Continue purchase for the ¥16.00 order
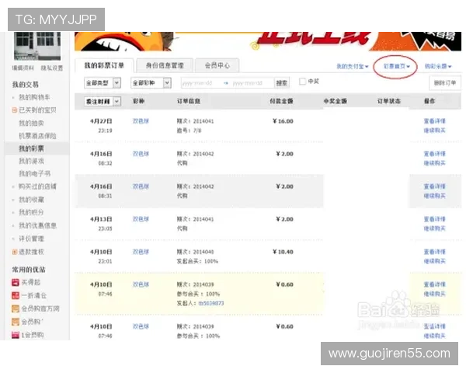This screenshot has height=373, width=466. click(434, 131)
